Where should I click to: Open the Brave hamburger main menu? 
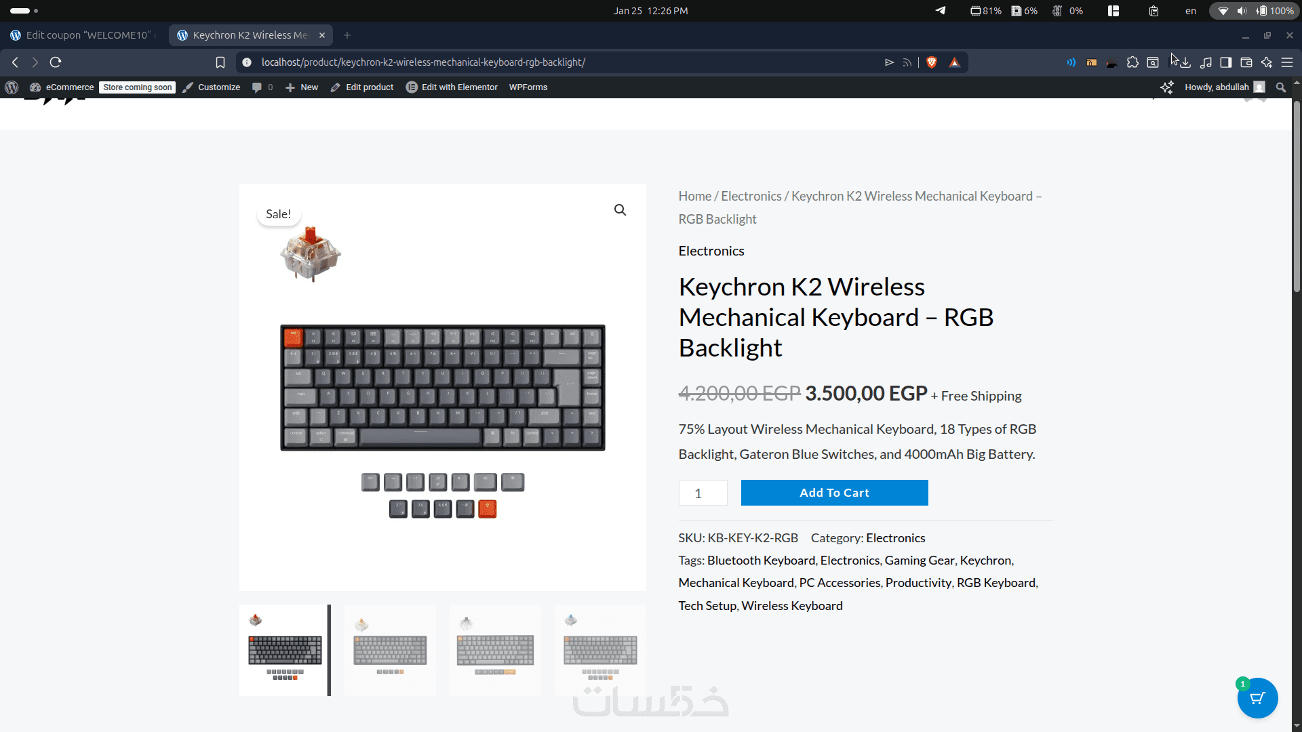(x=1287, y=62)
